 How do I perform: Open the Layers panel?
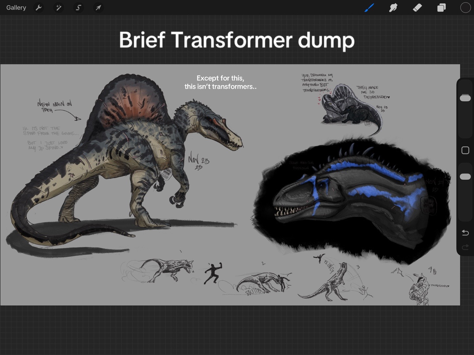(441, 8)
